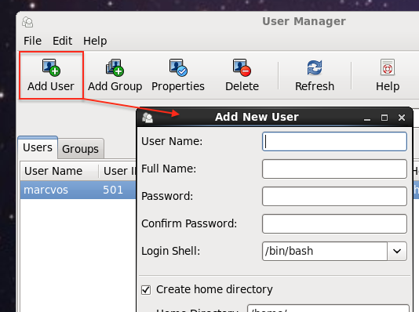Open the File menu
419x312 pixels.
tap(32, 41)
